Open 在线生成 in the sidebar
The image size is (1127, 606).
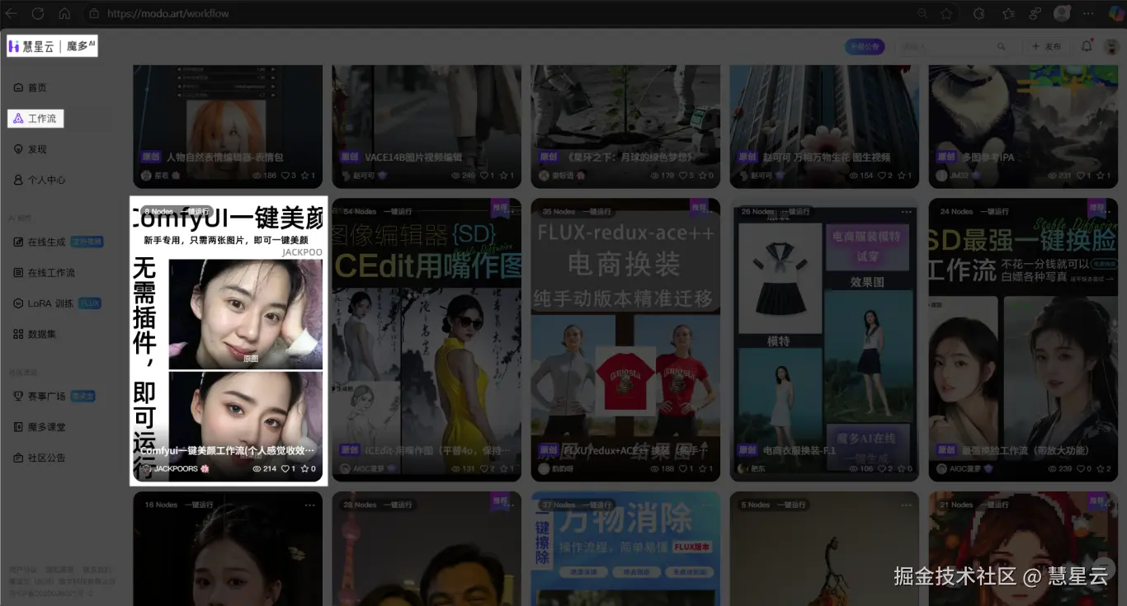coord(46,242)
